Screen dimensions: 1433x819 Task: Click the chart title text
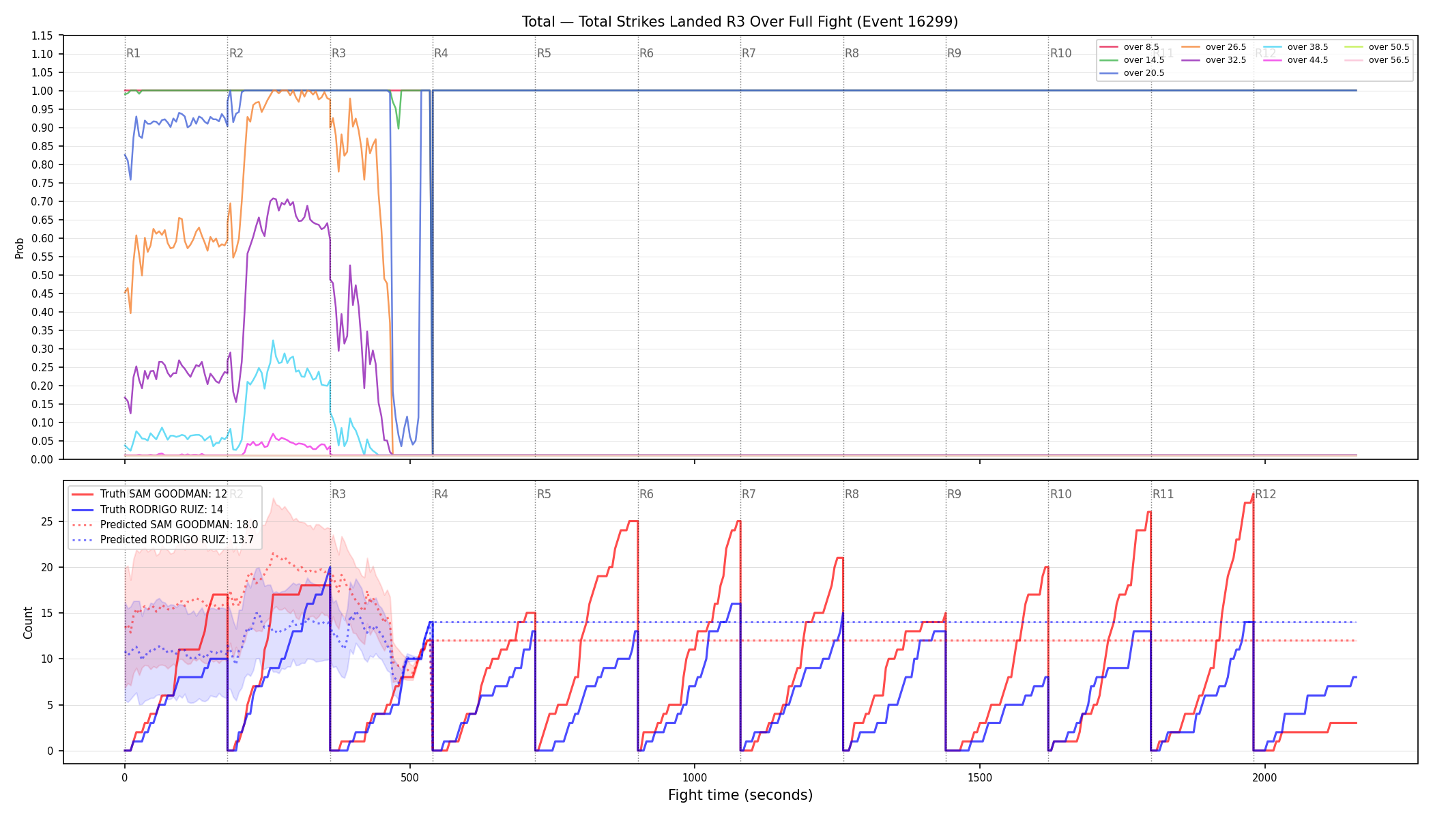coord(740,22)
